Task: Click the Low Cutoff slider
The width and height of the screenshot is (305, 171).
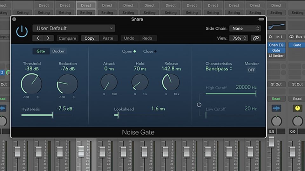Action: [231, 115]
